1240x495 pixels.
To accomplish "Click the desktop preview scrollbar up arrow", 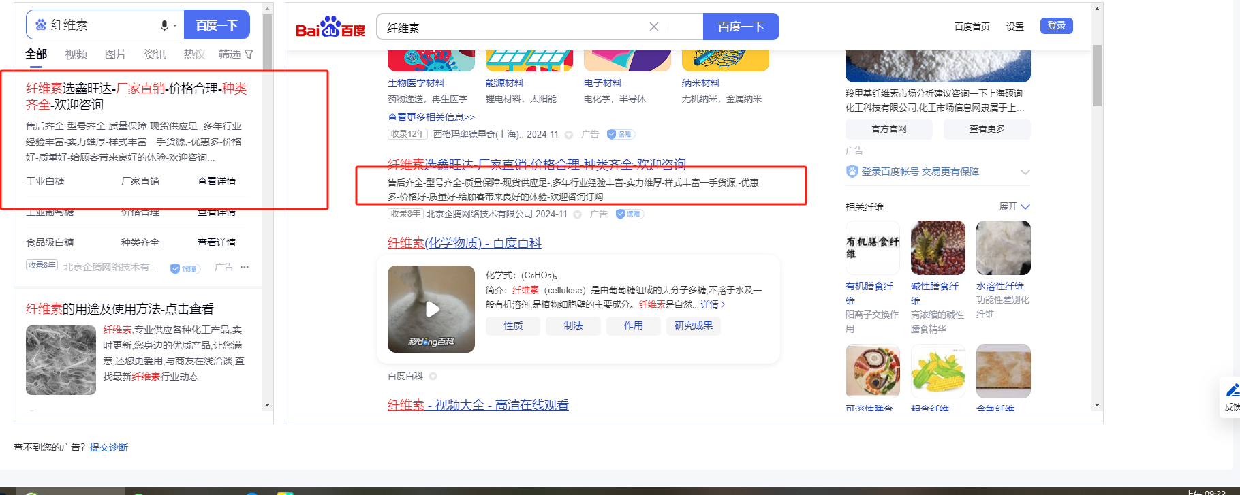I will point(1097,9).
